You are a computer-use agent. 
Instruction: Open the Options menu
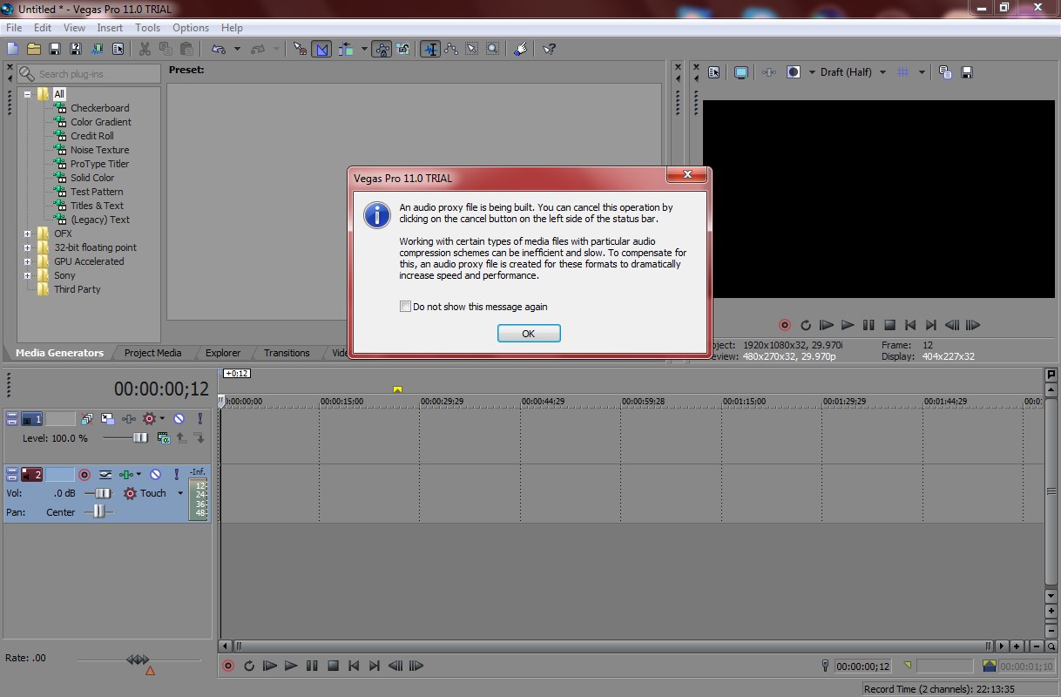tap(191, 28)
